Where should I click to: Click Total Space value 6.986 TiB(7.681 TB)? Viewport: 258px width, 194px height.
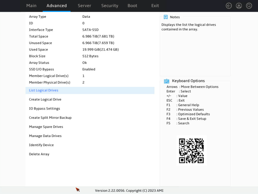98,36
